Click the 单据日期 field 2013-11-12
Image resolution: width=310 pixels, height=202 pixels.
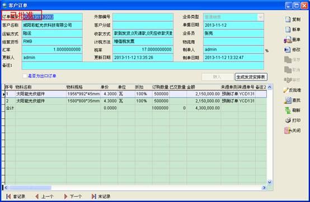click(233, 25)
